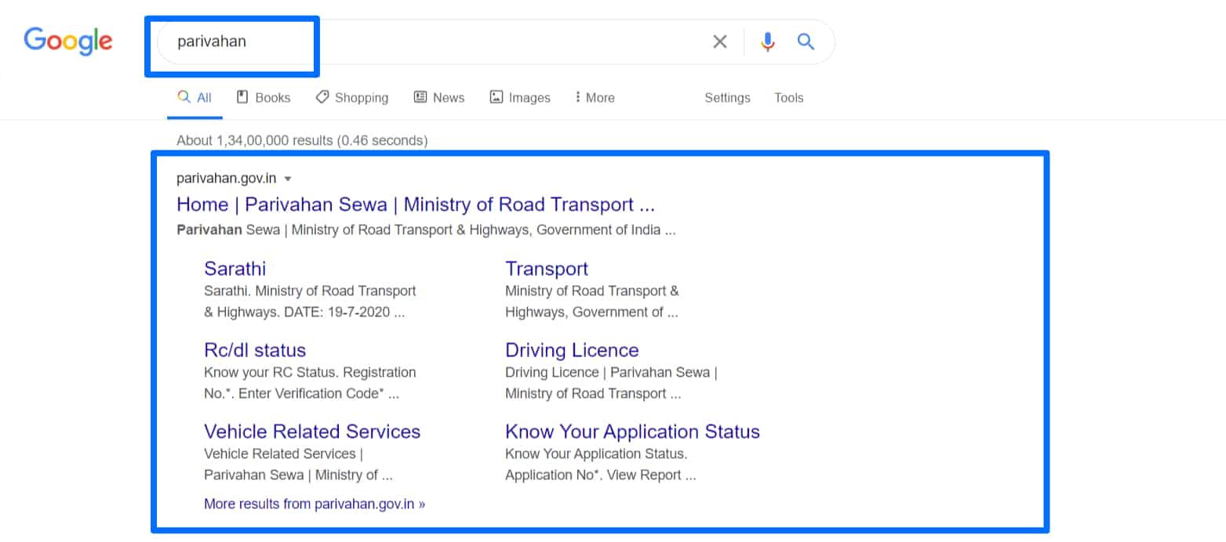Screen dimensions: 1226x542
Task: Click snippet 'Application No*. View Report ...'
Action: (600, 475)
